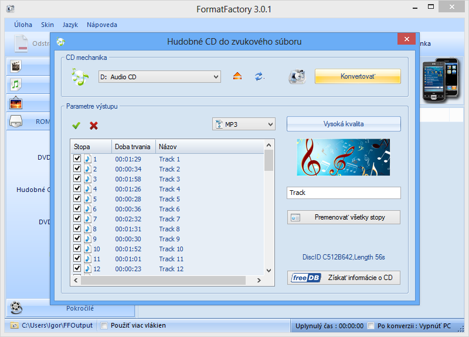469x337 pixels.
Task: Click the track list scroll down arrow
Action: tap(269, 271)
